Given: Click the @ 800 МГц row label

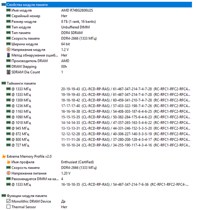Looking at the screenshot, I should point(20,139).
